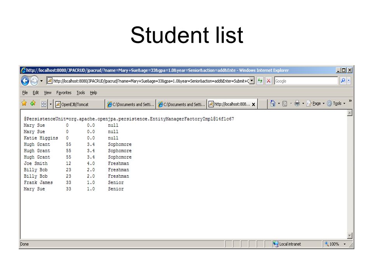Image resolution: width=373 pixels, height=279 pixels.
Task: Open the View menu
Action: click(47, 93)
